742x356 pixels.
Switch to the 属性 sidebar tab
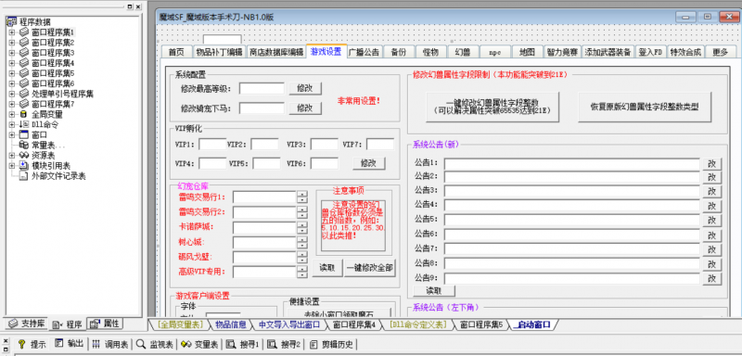[x=106, y=324]
